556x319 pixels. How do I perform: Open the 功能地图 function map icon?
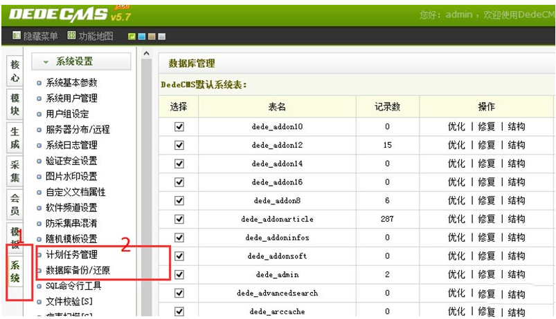click(x=72, y=36)
